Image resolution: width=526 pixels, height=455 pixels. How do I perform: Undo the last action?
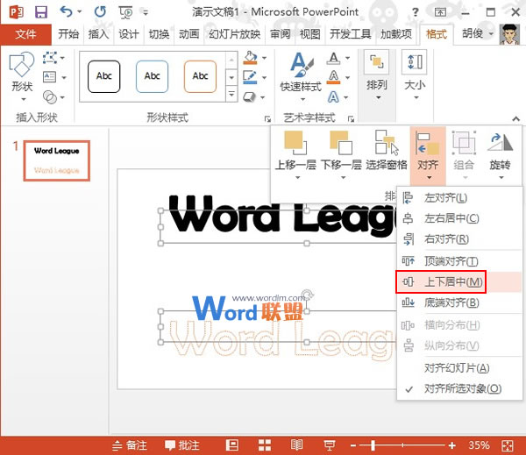coord(67,12)
